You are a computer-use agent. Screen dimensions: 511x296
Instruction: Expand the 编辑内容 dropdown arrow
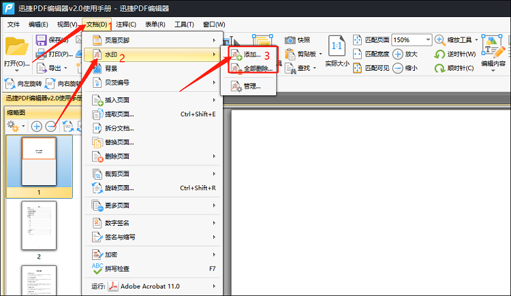[493, 70]
